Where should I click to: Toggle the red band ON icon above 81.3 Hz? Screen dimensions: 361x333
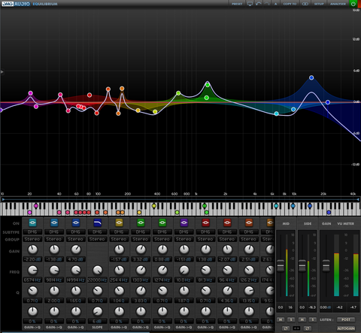pos(205,223)
